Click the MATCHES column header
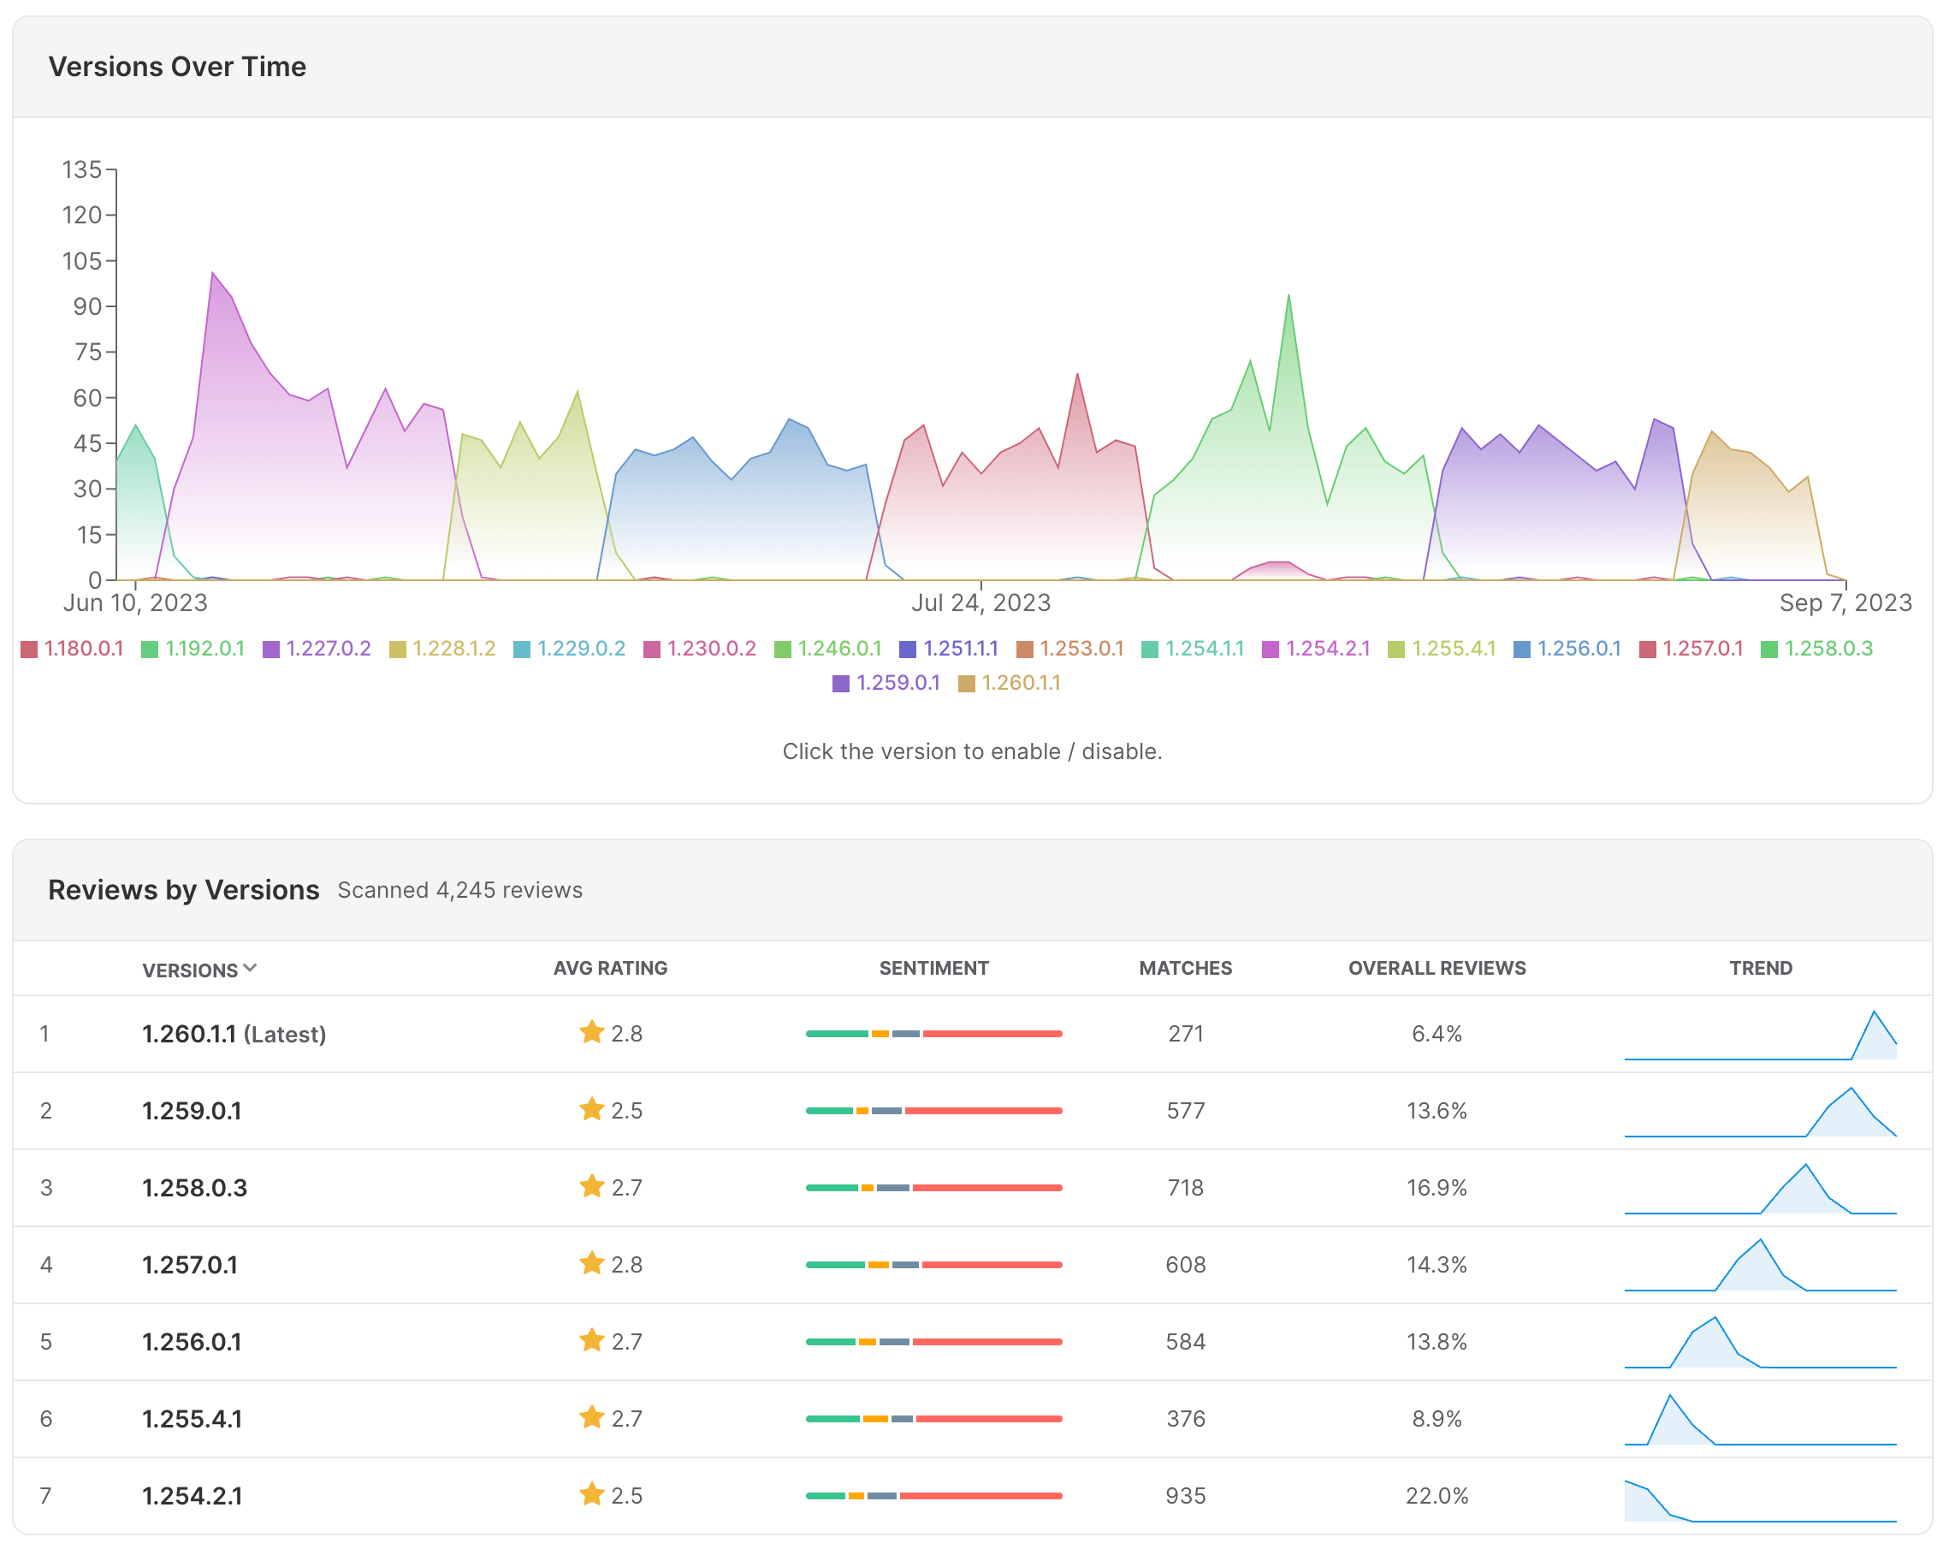Image resolution: width=1949 pixels, height=1549 pixels. click(x=1185, y=968)
